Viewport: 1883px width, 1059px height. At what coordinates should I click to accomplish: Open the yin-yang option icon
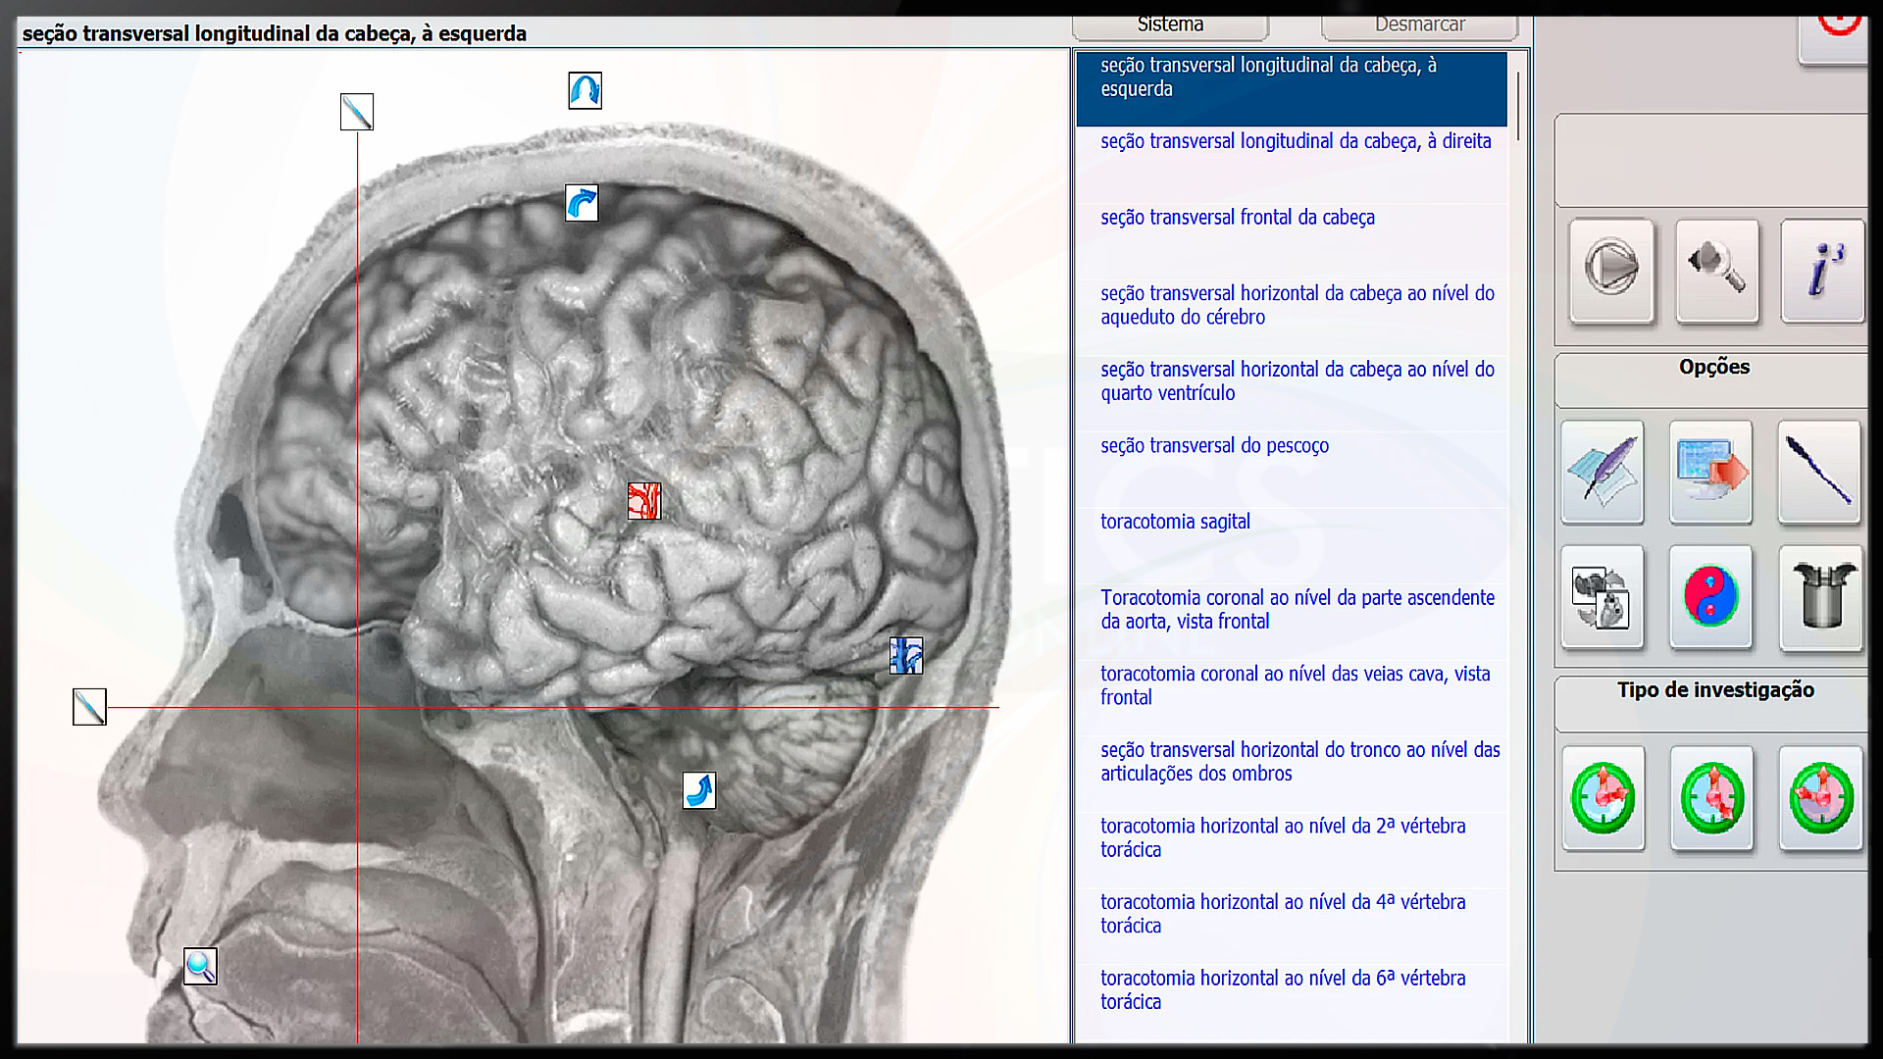(x=1711, y=597)
